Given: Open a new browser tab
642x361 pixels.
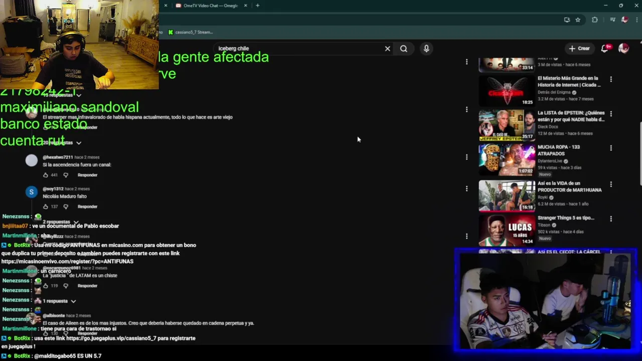Looking at the screenshot, I should pos(257,6).
